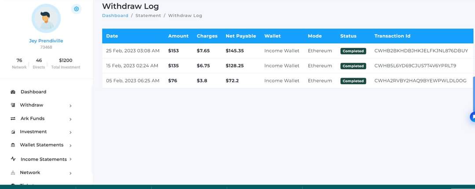475x189 pixels.
Task: Open the Withdraw sidebar menu
Action: [x=32, y=105]
